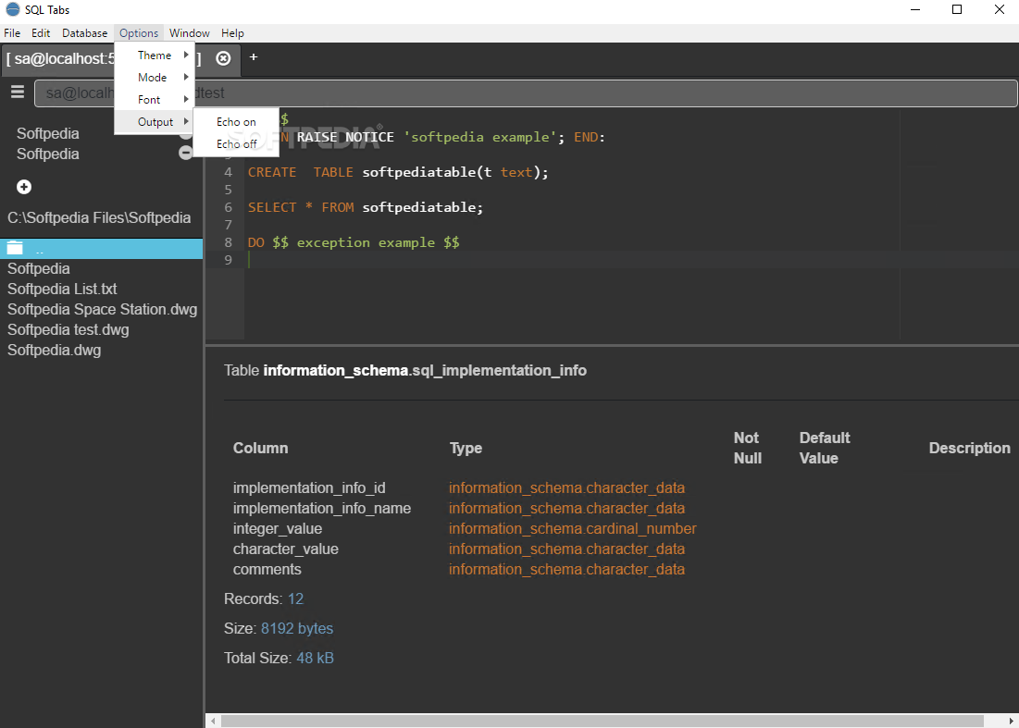Open the File menu
The height and width of the screenshot is (728, 1019).
tap(12, 33)
